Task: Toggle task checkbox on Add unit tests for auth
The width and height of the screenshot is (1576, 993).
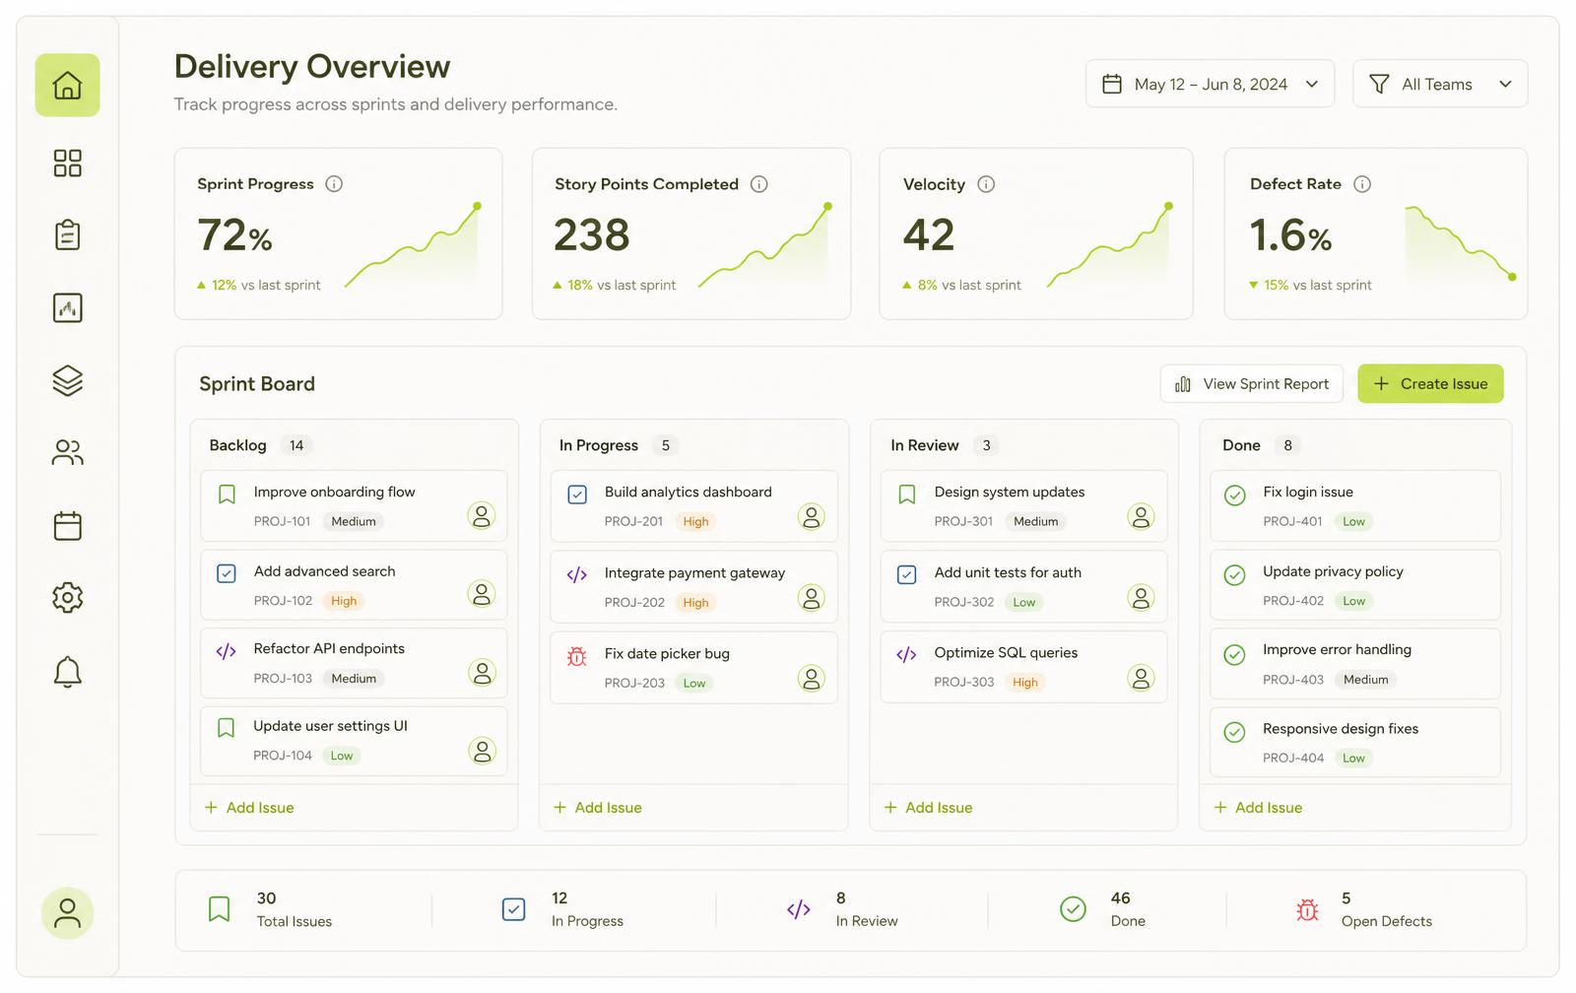Action: click(x=907, y=574)
